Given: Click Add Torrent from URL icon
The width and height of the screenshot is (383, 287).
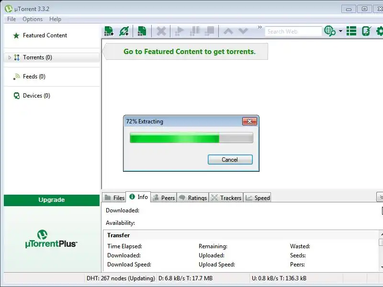Looking at the screenshot, I should tap(124, 31).
